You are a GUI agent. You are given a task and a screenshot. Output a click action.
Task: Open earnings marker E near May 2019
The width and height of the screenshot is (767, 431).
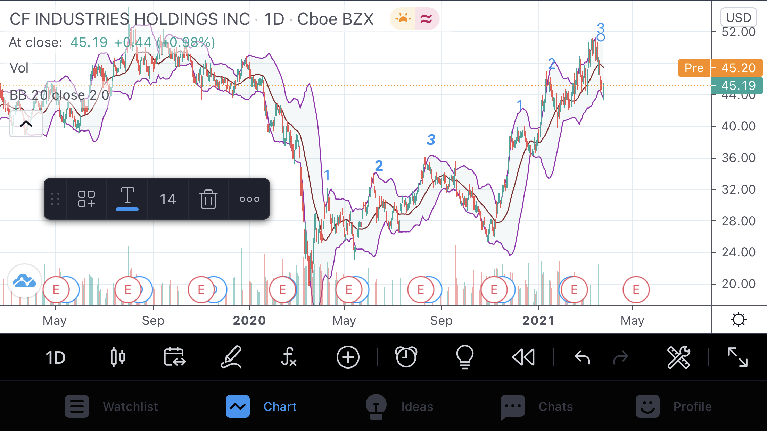pyautogui.click(x=56, y=289)
